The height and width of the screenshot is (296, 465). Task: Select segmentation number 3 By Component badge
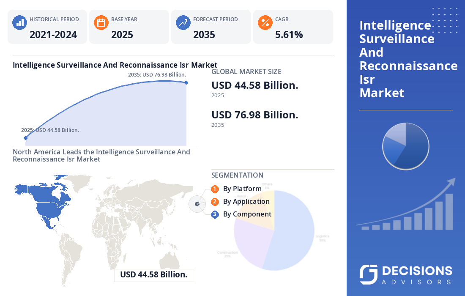click(215, 214)
